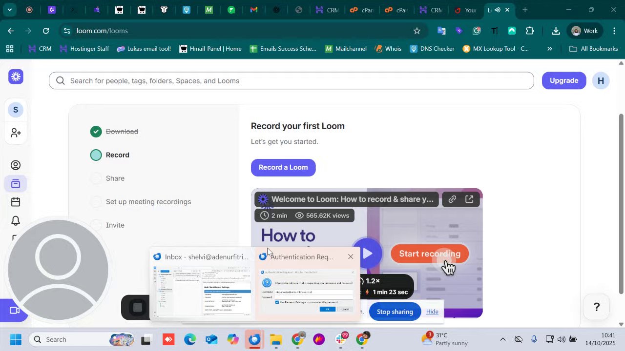
Task: Switch to the first CRM tab
Action: click(327, 10)
